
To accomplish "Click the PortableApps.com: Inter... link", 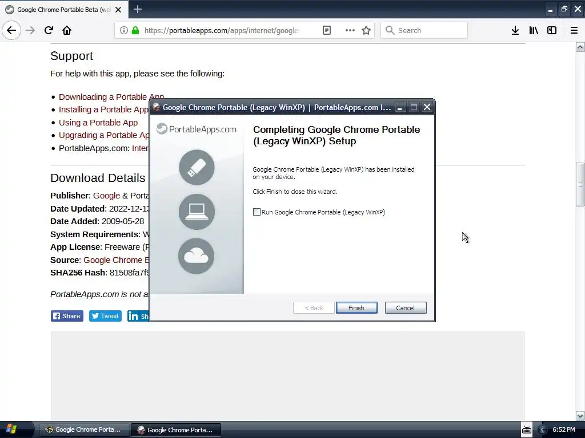I will coord(140,148).
